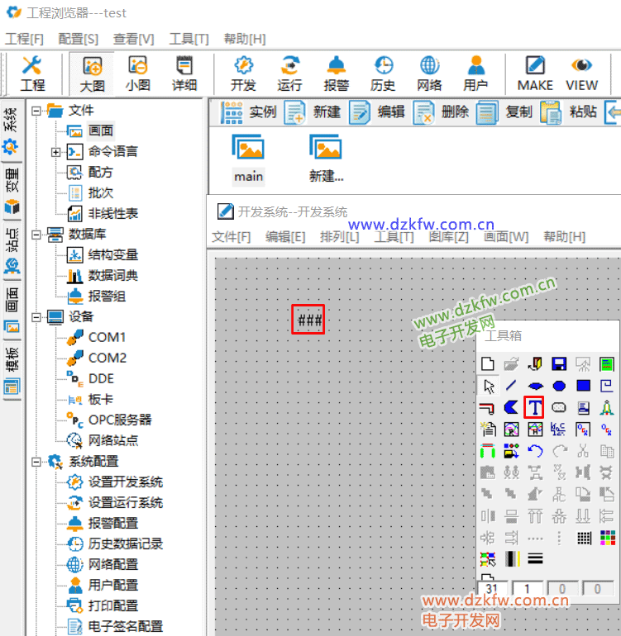Open the 运行 (Run) toolbar icon
The image size is (621, 636).
(x=289, y=74)
